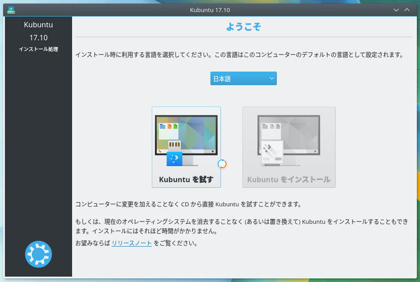Click the Kubuntu をインストール button
This screenshot has height=282, width=420.
pos(289,147)
